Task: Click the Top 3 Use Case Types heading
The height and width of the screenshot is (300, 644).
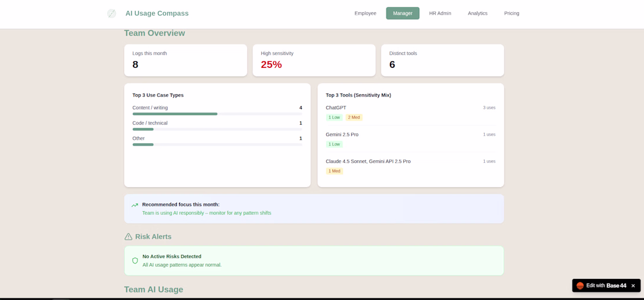Action: point(157,95)
